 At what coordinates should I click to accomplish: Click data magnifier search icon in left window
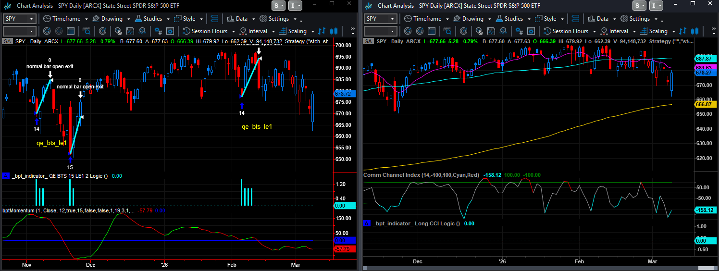87,31
